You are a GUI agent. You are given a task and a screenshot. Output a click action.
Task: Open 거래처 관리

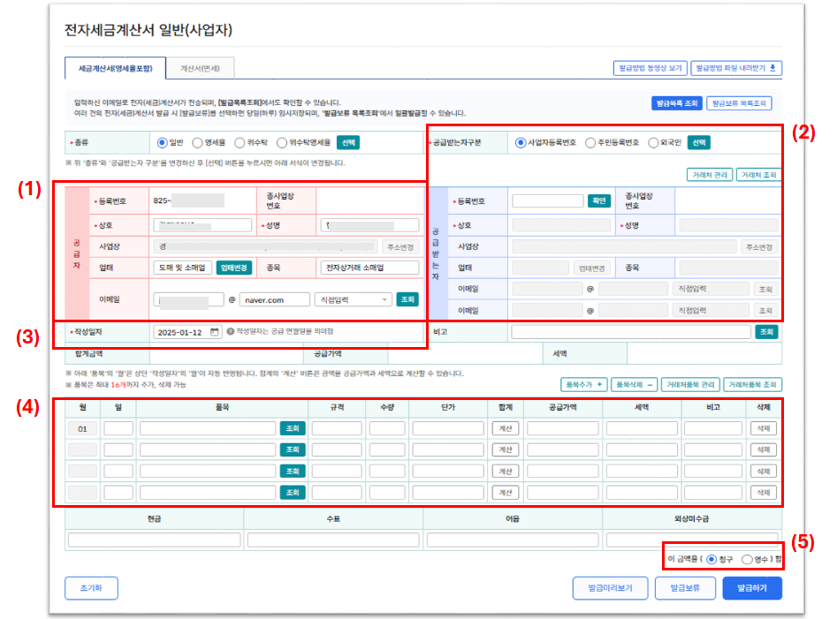pyautogui.click(x=710, y=175)
